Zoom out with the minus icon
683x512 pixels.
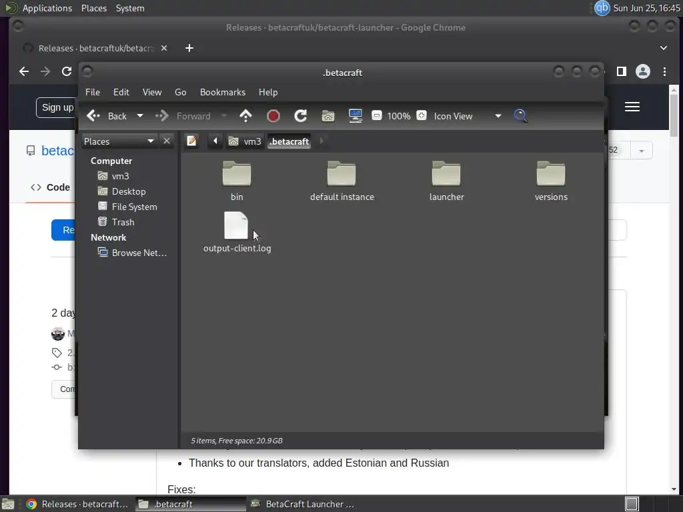tap(377, 116)
